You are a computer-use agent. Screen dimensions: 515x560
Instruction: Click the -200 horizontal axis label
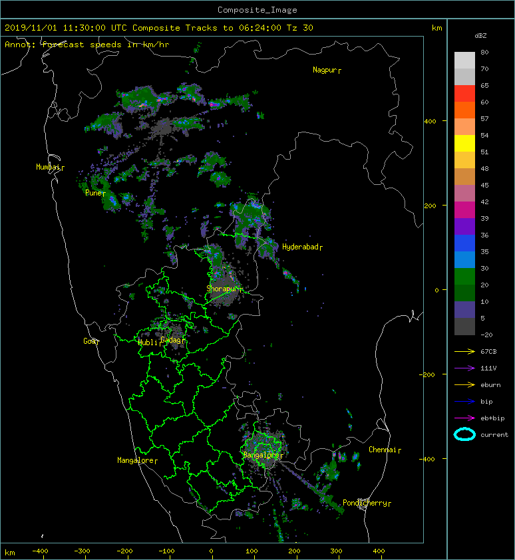tap(124, 551)
